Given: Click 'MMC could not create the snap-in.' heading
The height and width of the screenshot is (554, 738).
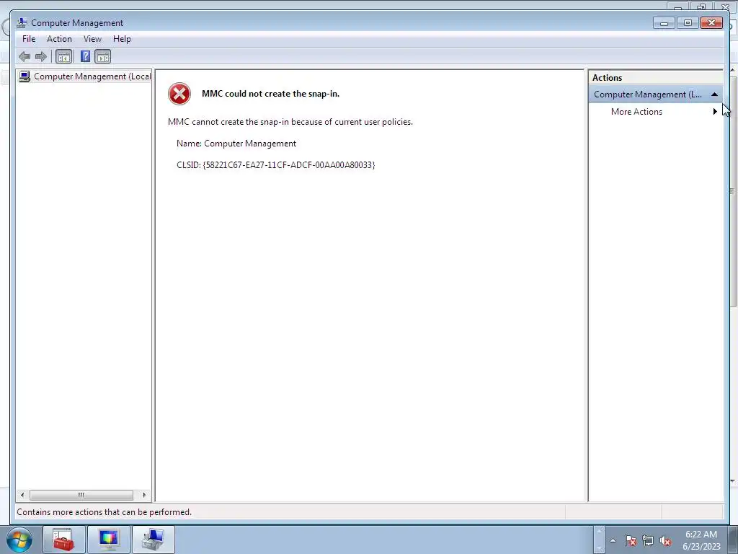Looking at the screenshot, I should pos(271,94).
